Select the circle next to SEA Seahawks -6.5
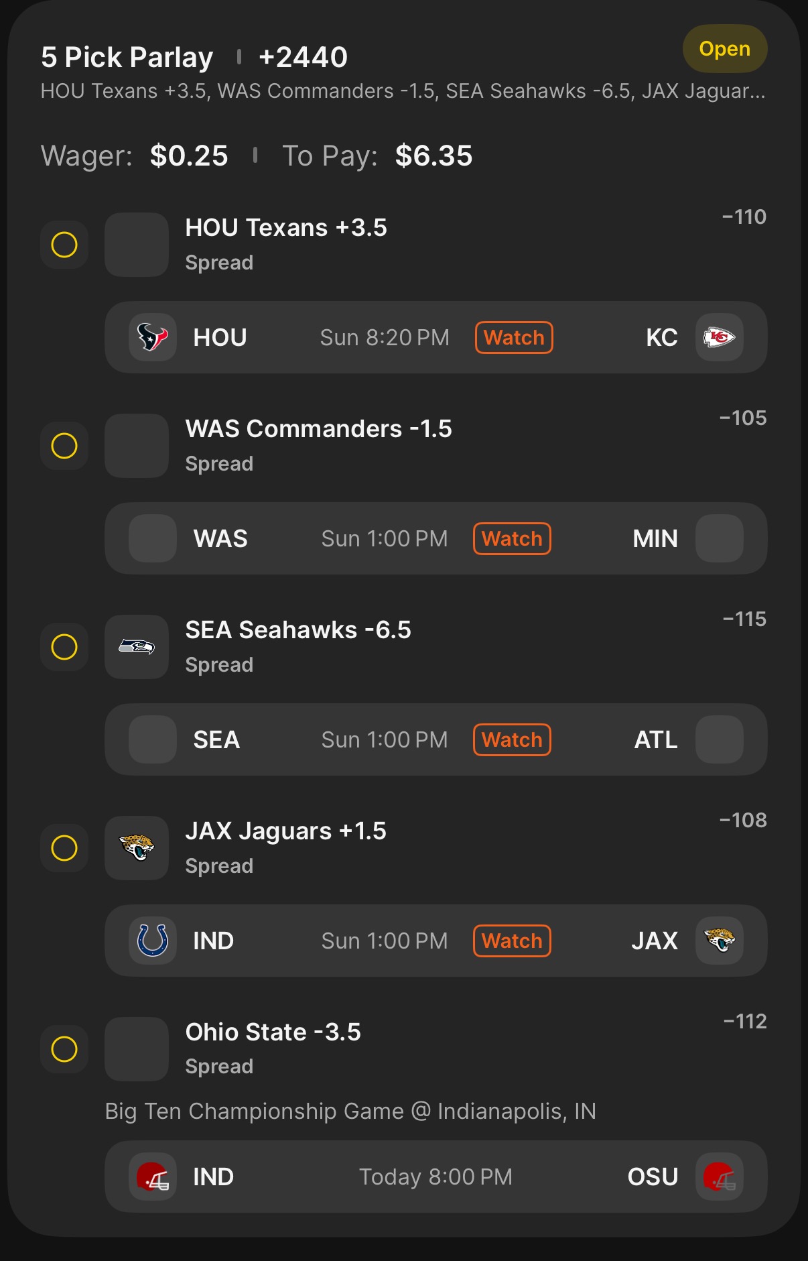Image resolution: width=808 pixels, height=1261 pixels. point(64,647)
